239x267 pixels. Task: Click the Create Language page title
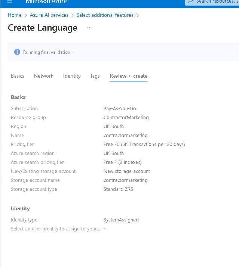point(43,28)
